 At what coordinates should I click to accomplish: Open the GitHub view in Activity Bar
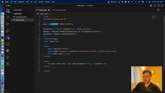(x=8, y=51)
